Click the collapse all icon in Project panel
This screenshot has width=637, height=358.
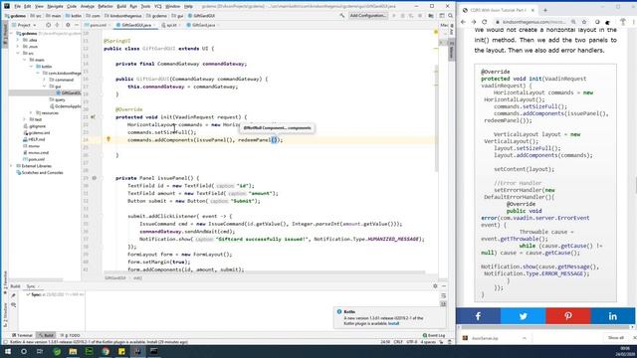(58, 25)
